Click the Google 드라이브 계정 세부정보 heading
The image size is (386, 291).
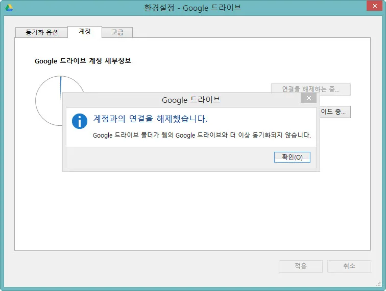83,61
